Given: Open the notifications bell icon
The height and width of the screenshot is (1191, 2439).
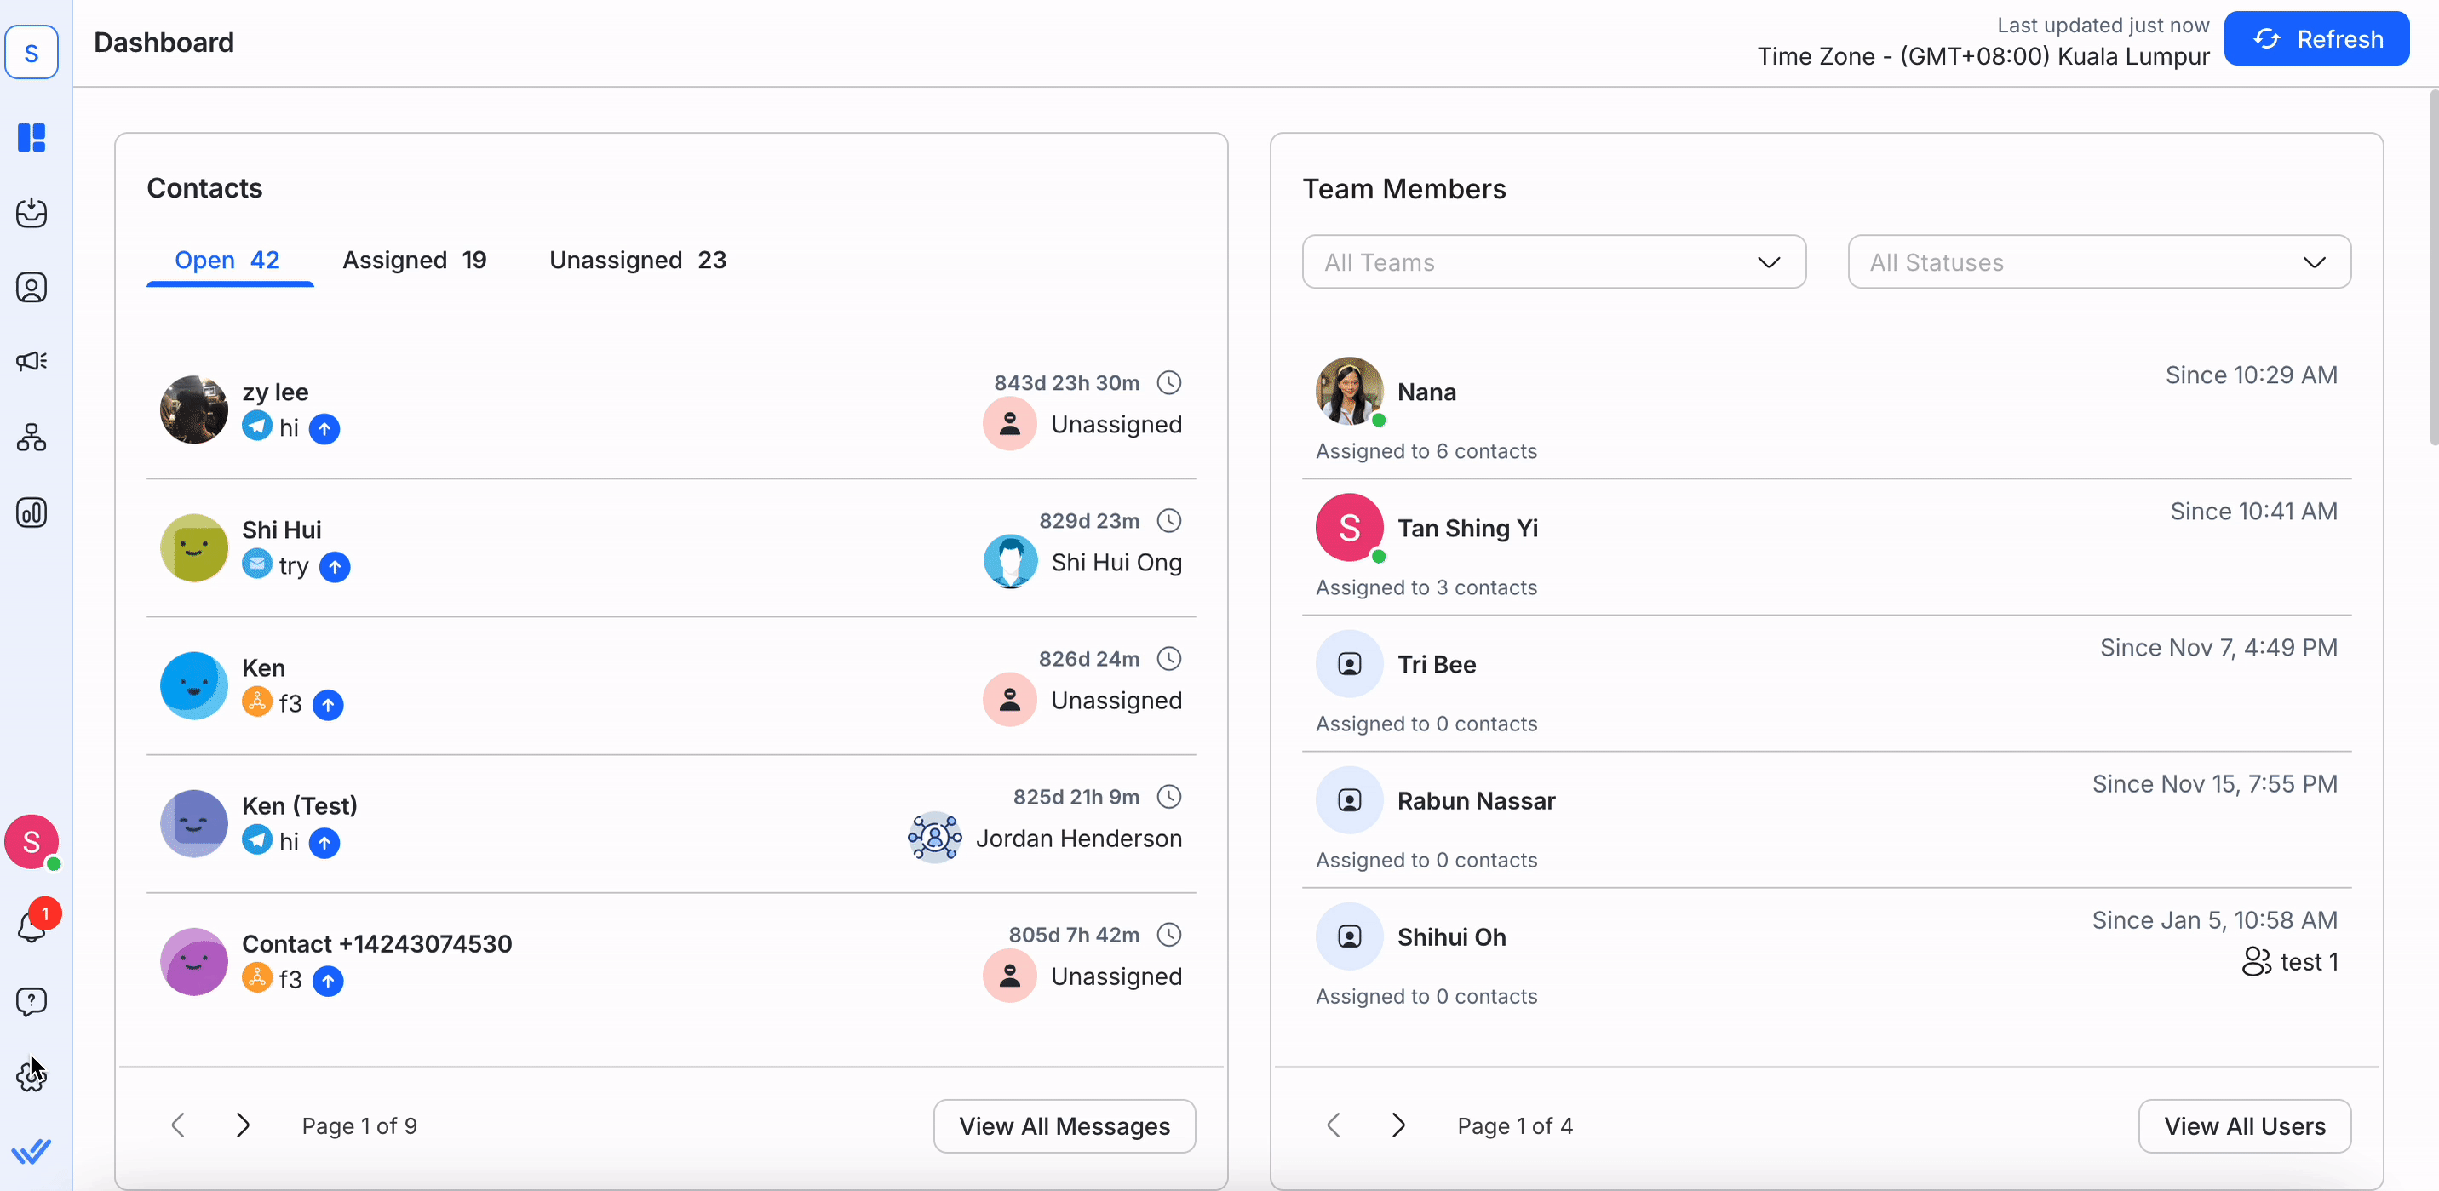Looking at the screenshot, I should pyautogui.click(x=32, y=926).
